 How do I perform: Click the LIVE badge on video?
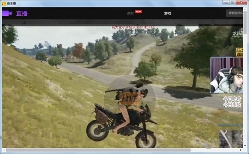(130, 99)
